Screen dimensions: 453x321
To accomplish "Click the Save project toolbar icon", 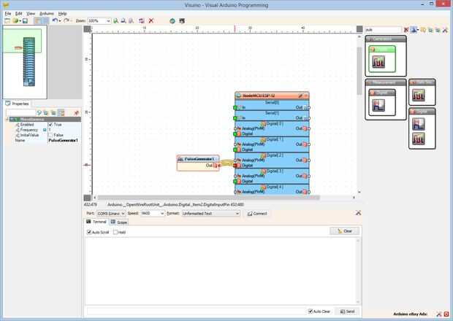I will 25,21.
